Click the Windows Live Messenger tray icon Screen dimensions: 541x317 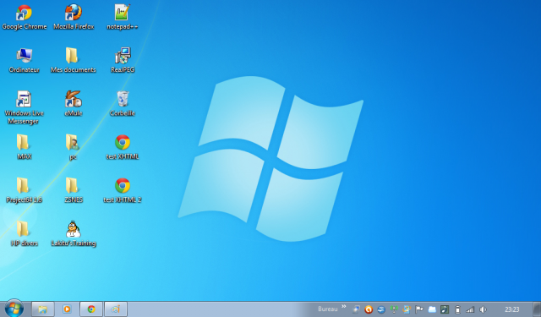407,309
